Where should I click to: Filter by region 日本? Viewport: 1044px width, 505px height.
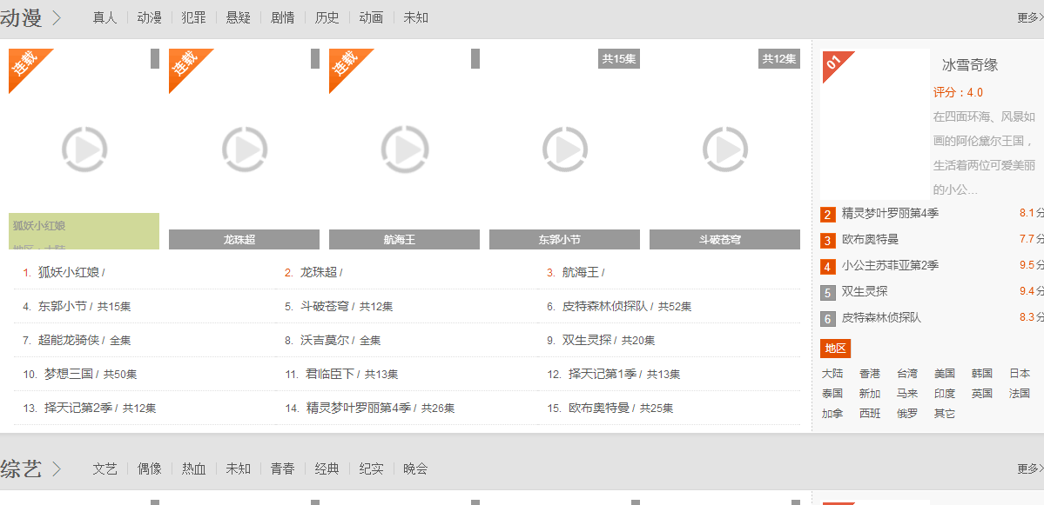tap(1020, 374)
